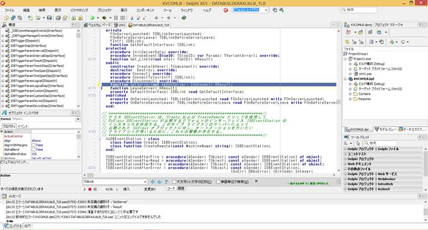Click the Target platform circle icon in Project Manager toolbar

[x=403, y=42]
